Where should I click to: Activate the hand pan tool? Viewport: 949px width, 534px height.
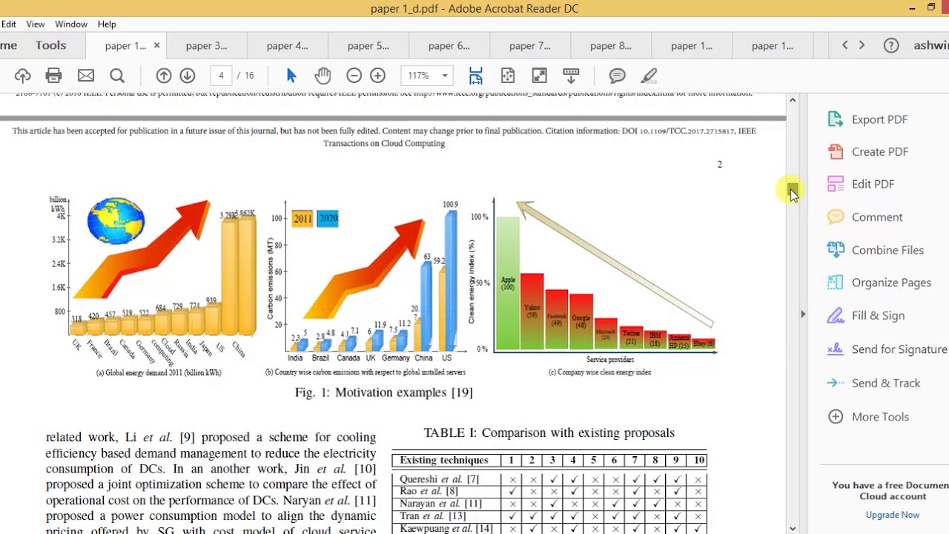(x=323, y=76)
